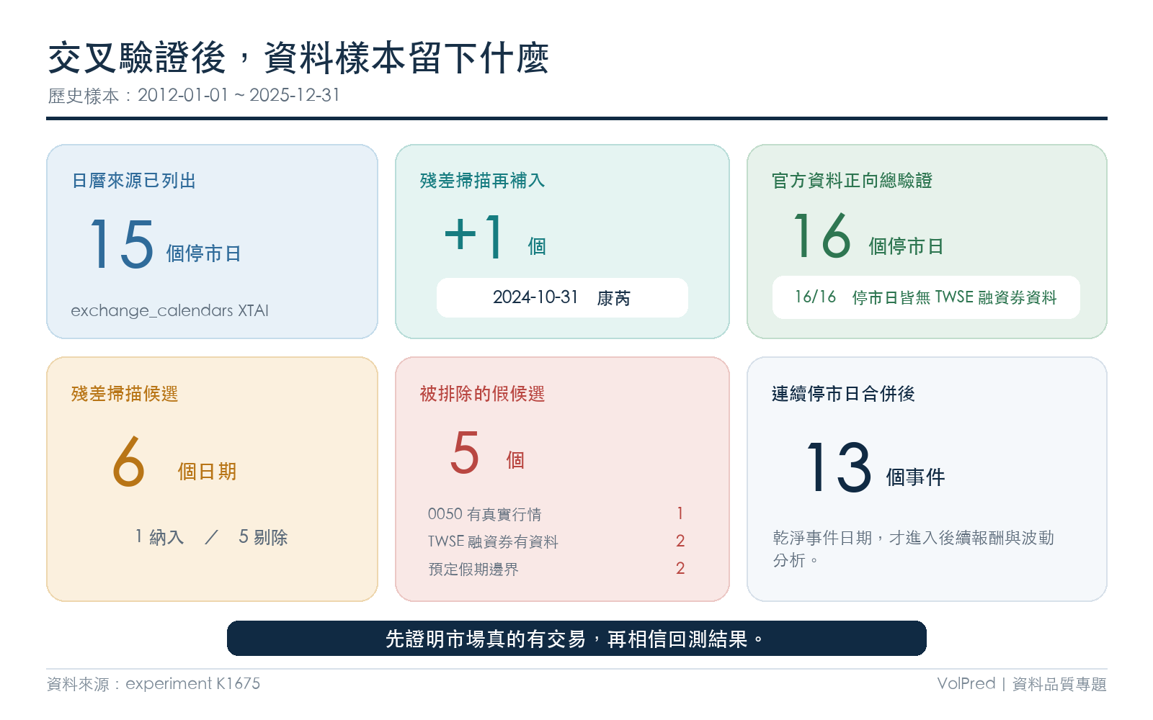
Task: Click the card heading 連續停市日合併後
Action: pos(843,394)
